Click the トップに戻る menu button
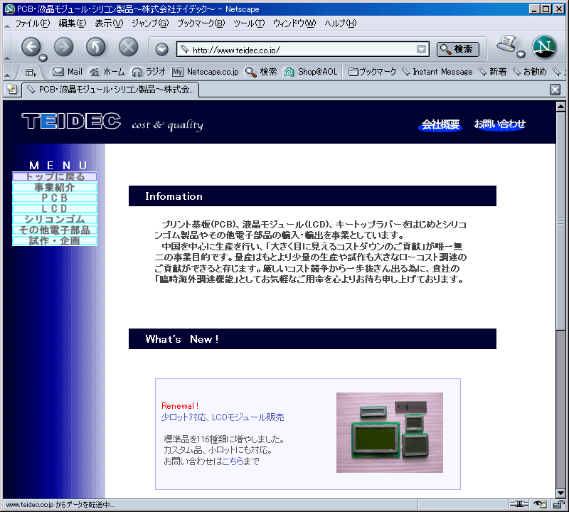 coord(55,177)
